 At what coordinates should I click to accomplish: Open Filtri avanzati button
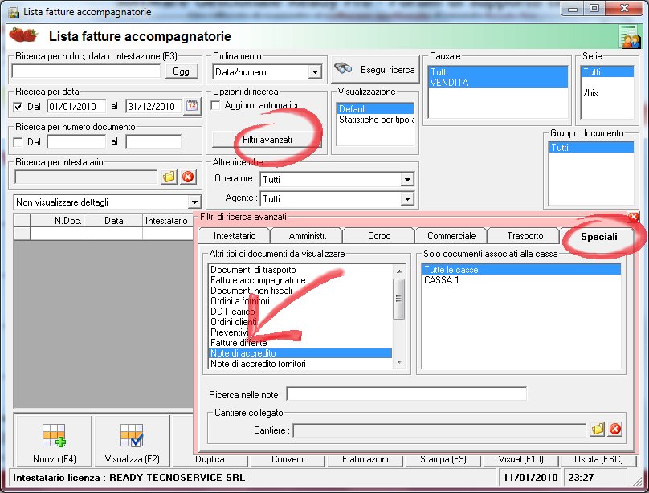(x=267, y=140)
